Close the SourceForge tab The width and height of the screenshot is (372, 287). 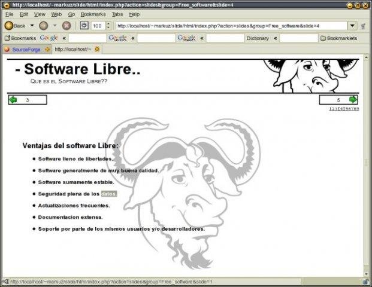point(47,50)
